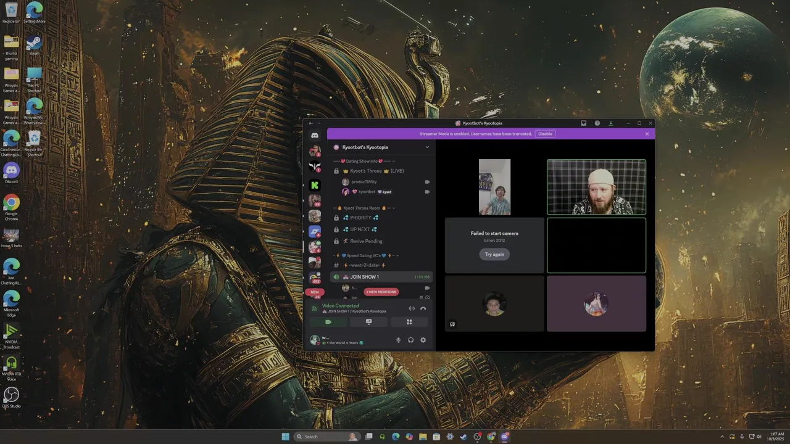Jump to 2 NEW MENTIONS pill

coord(381,292)
